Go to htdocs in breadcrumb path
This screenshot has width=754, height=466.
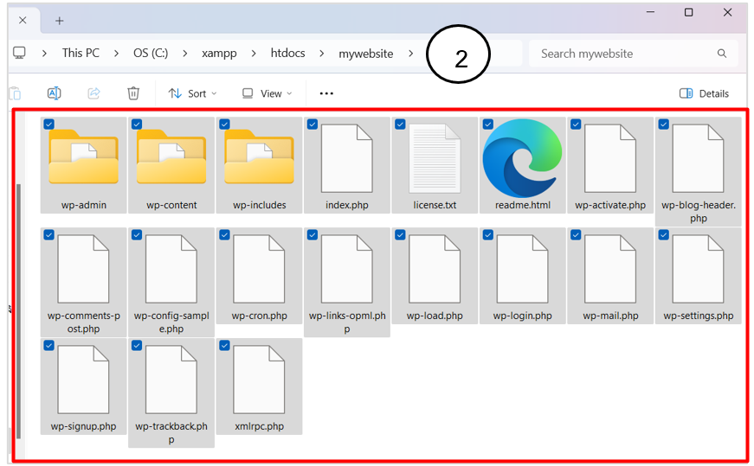[287, 54]
